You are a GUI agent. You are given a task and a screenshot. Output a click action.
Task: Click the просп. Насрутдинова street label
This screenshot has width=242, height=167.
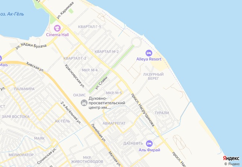143,110
